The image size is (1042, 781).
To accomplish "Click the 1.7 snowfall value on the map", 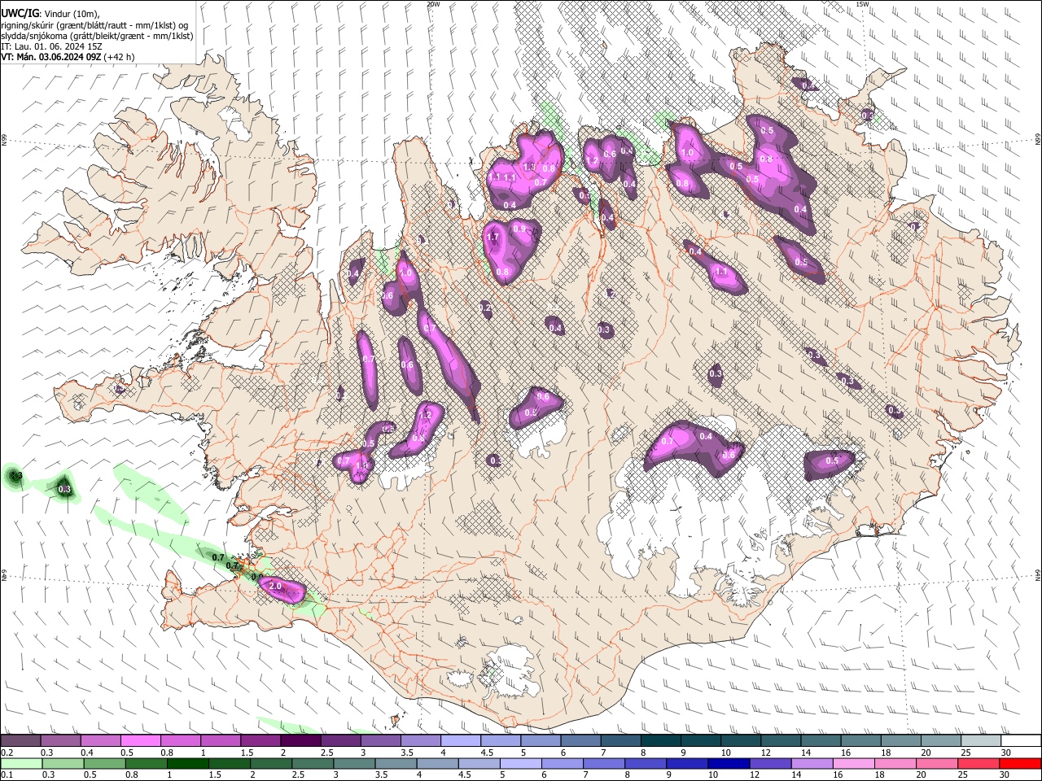I will point(492,237).
